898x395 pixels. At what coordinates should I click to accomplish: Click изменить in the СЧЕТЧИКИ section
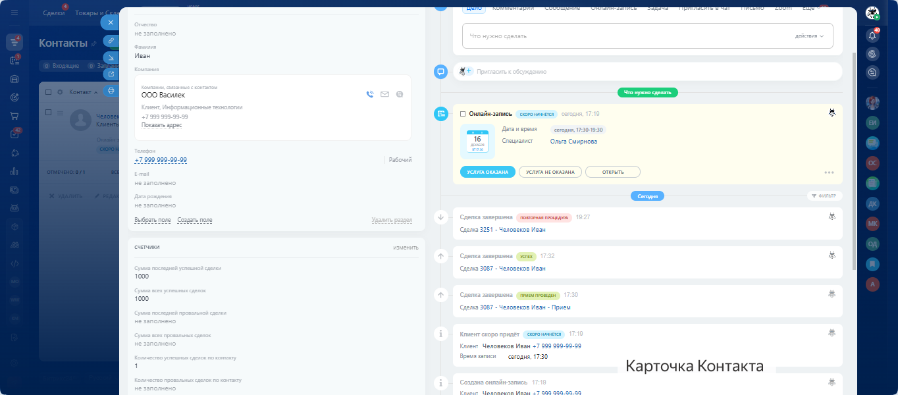[406, 248]
